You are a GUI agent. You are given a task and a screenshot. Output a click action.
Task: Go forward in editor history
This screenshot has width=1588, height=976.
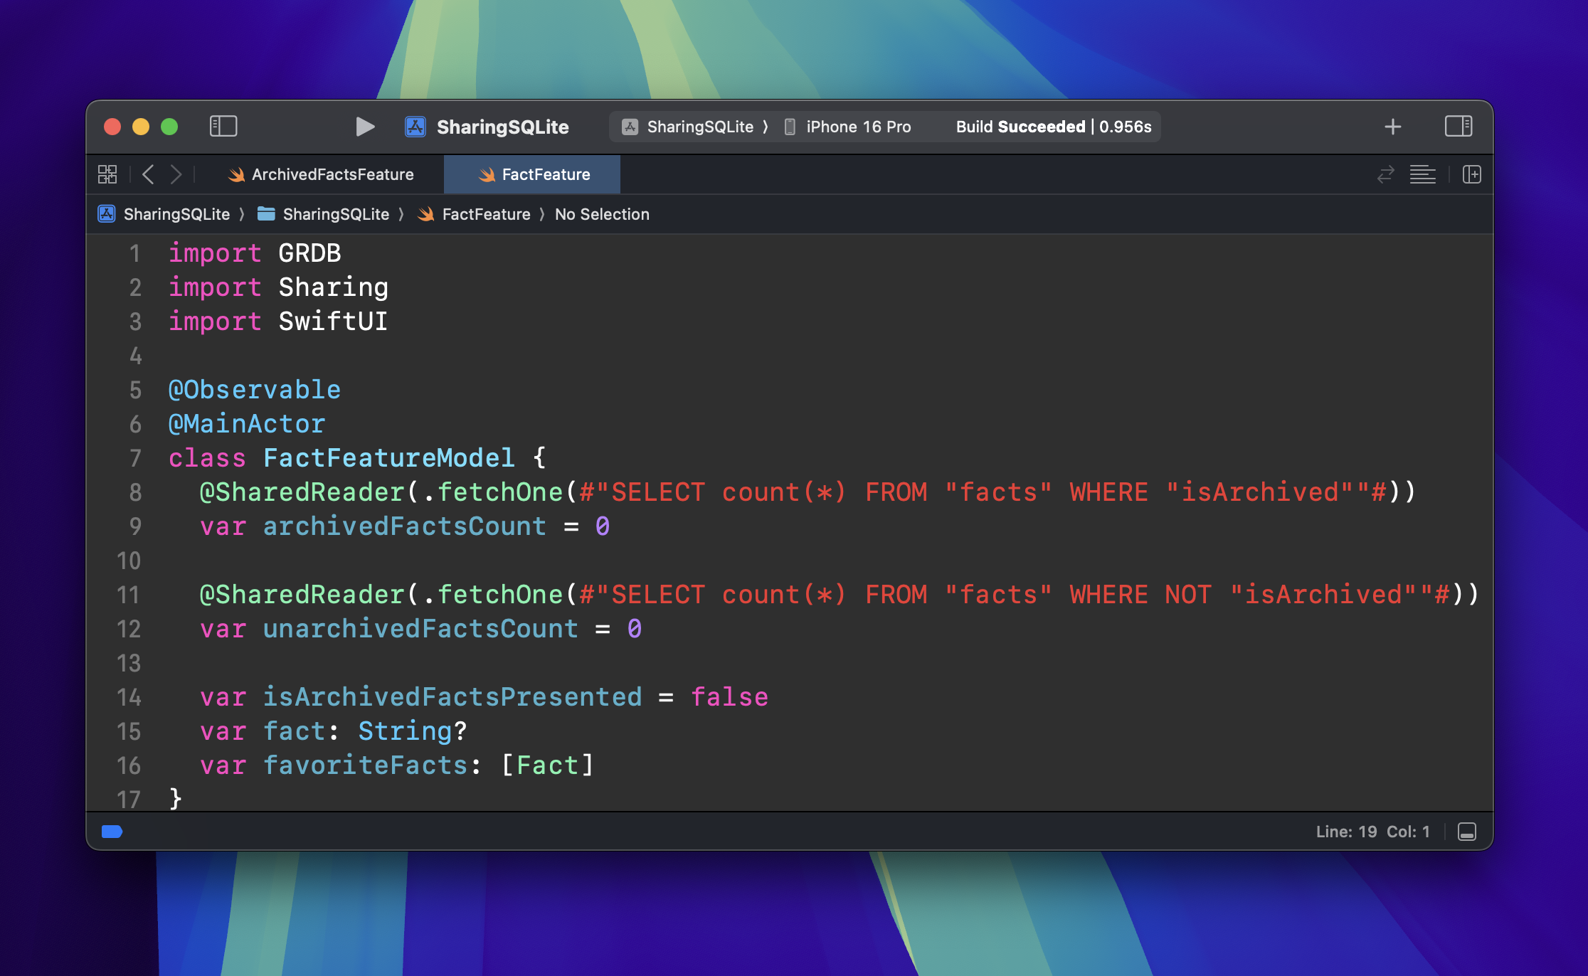[x=176, y=174]
